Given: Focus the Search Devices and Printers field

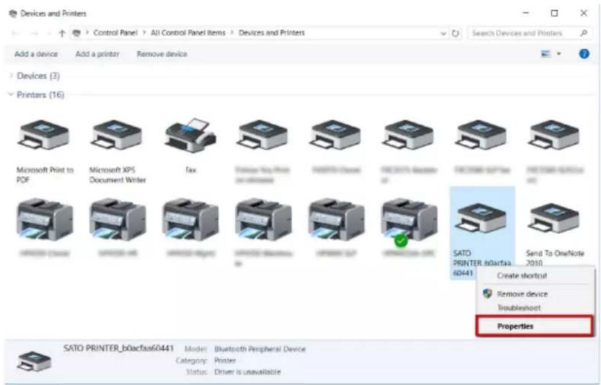Looking at the screenshot, I should (524, 33).
